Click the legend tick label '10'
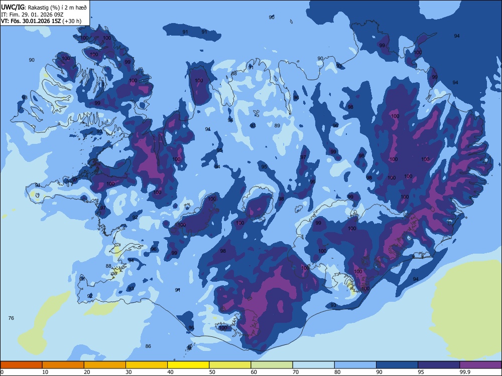The height and width of the screenshot is (376, 502). [45, 372]
